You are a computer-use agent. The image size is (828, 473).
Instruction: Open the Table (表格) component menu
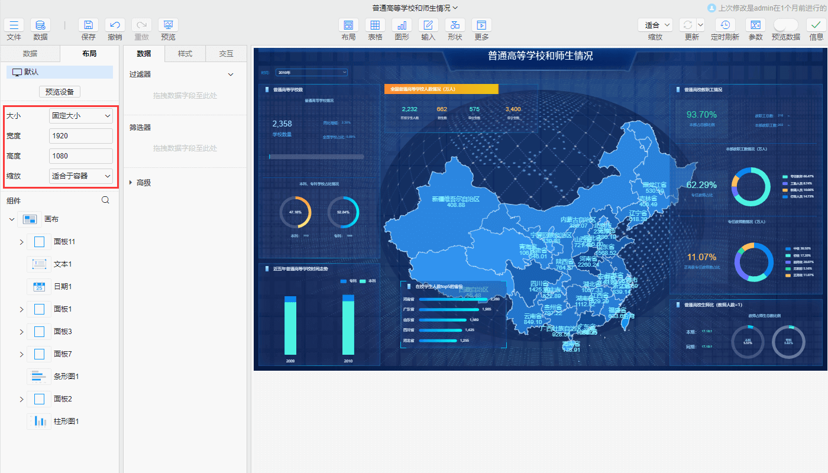(x=375, y=25)
